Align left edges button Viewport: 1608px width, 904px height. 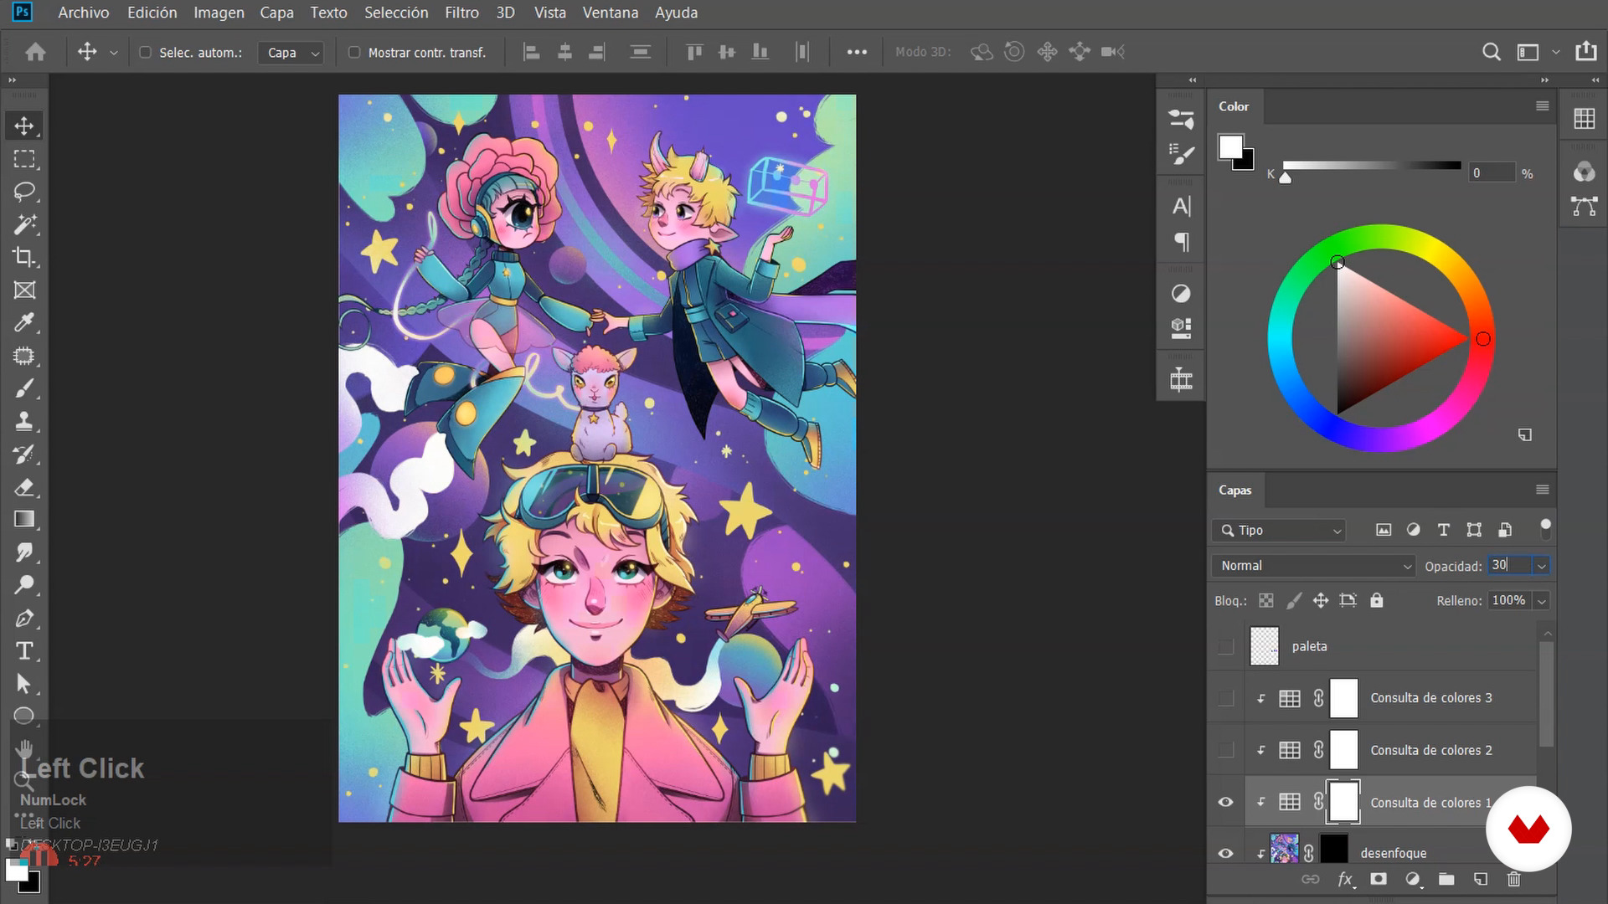point(531,52)
